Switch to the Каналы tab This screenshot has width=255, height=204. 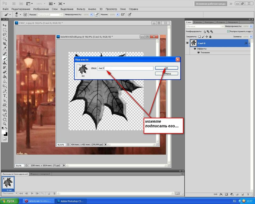[198, 22]
